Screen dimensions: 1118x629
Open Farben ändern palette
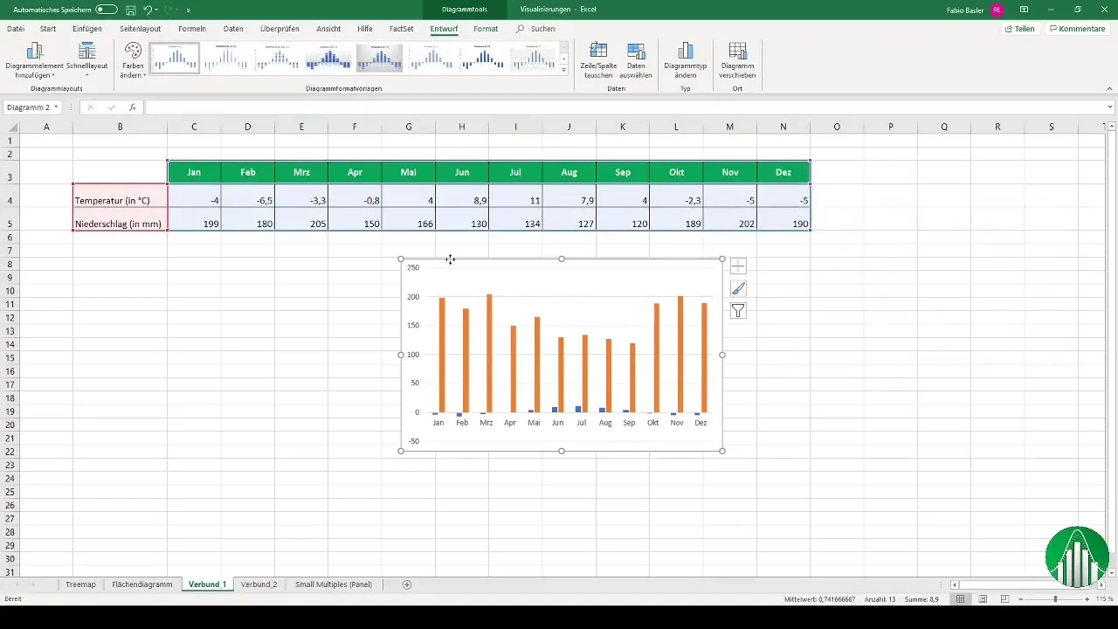coord(133,60)
